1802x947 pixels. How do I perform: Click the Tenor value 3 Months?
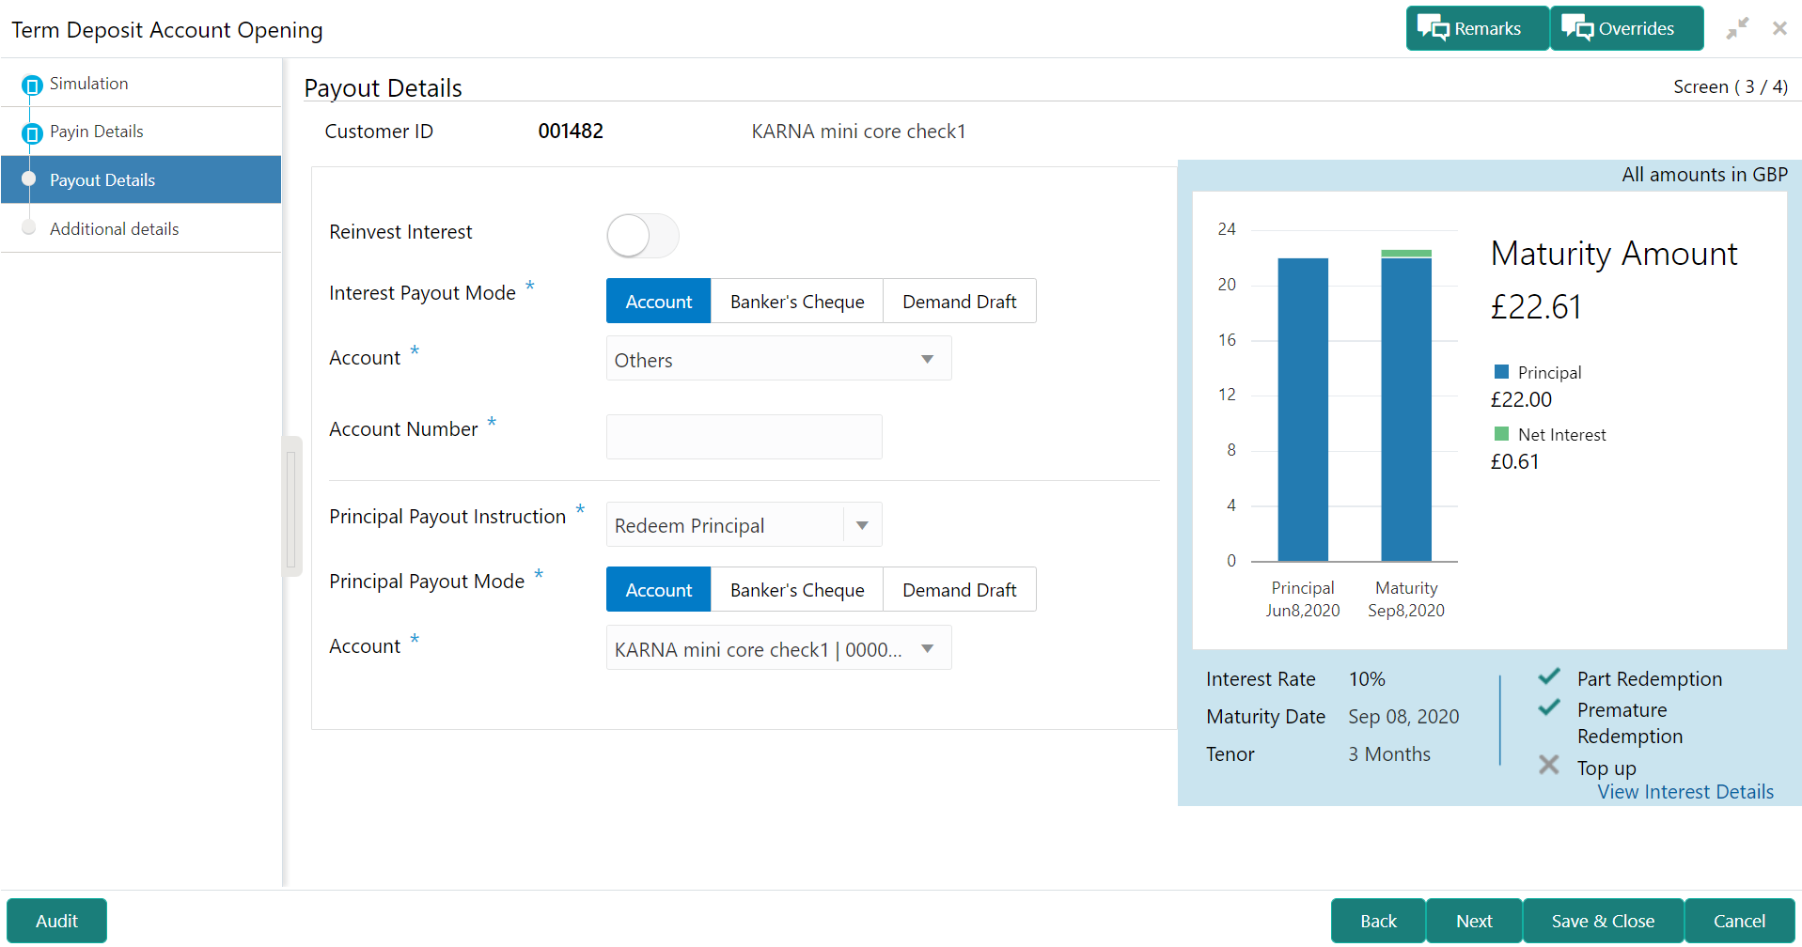[1389, 754]
